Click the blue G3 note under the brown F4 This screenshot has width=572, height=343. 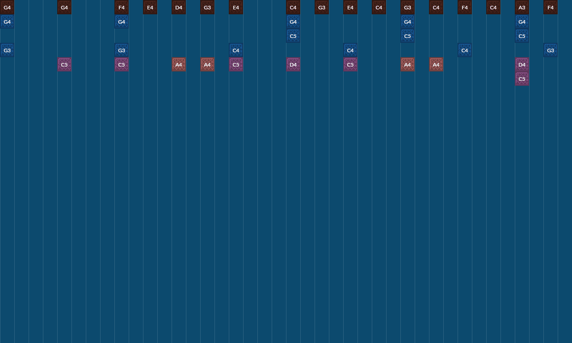(551, 50)
